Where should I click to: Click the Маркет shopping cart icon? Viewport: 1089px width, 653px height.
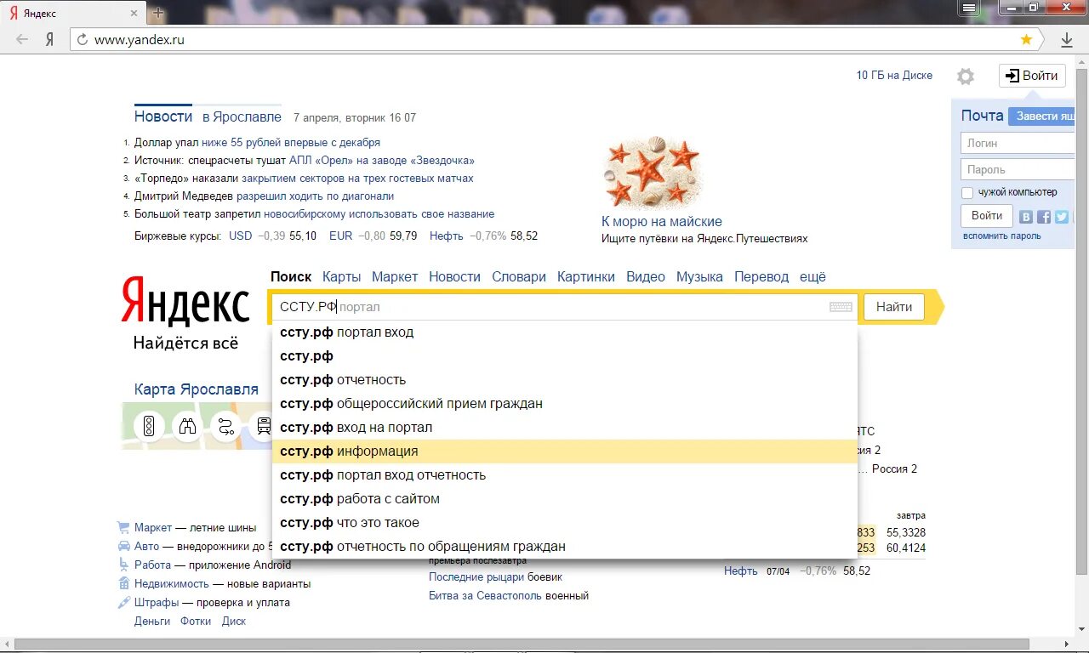tap(123, 528)
